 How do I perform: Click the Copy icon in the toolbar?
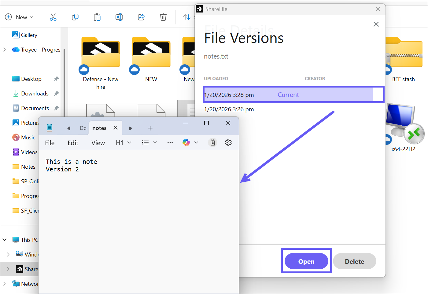pyautogui.click(x=75, y=17)
